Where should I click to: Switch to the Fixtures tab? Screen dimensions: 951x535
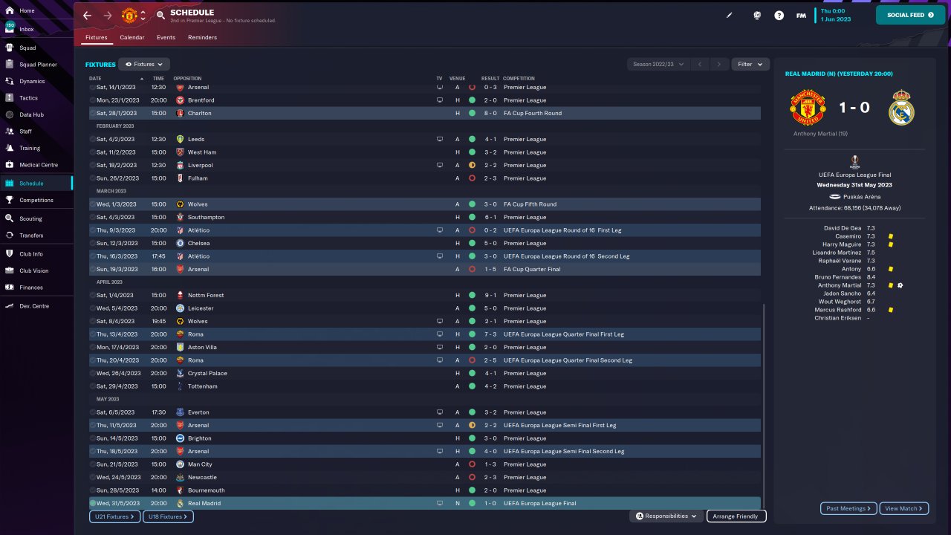click(x=97, y=37)
